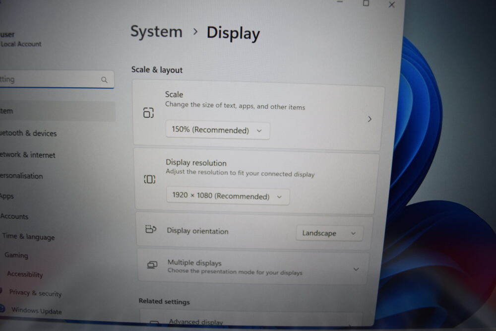The height and width of the screenshot is (331, 496).
Task: Go to Bluetooth & devices settings
Action: pos(28,133)
